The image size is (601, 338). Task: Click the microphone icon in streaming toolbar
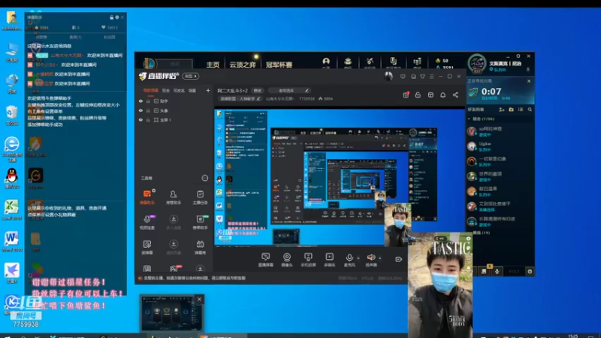(x=349, y=258)
